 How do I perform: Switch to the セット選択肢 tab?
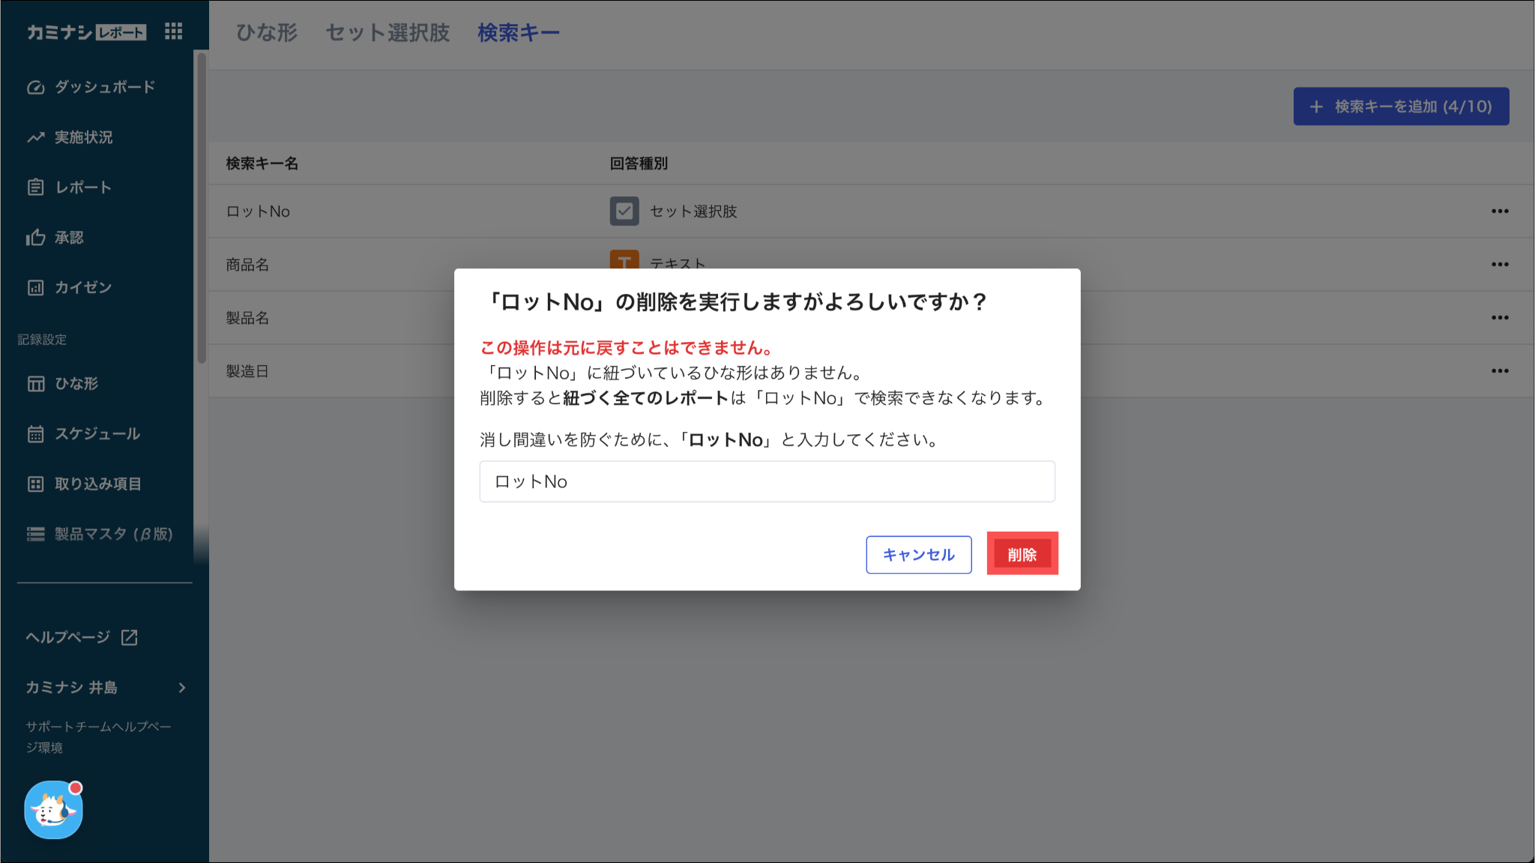387,33
